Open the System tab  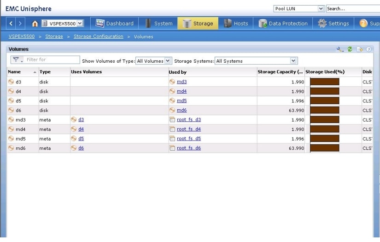159,24
